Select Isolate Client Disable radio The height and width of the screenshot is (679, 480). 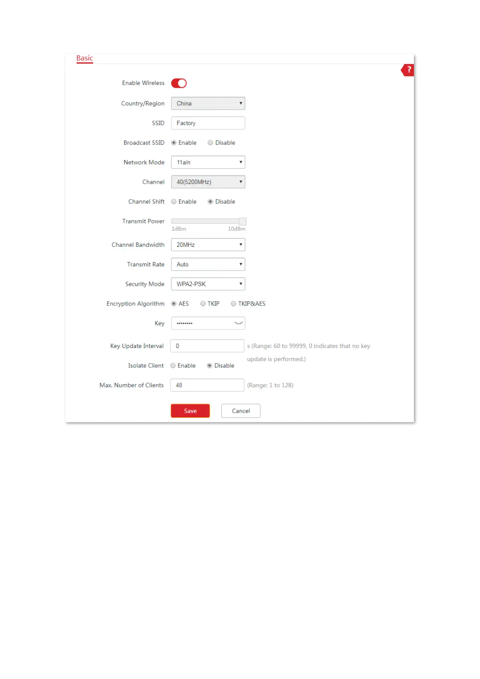210,366
